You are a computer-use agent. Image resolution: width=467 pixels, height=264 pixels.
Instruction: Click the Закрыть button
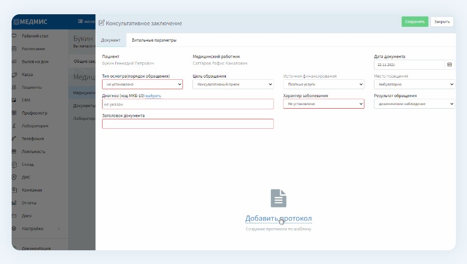pos(442,22)
